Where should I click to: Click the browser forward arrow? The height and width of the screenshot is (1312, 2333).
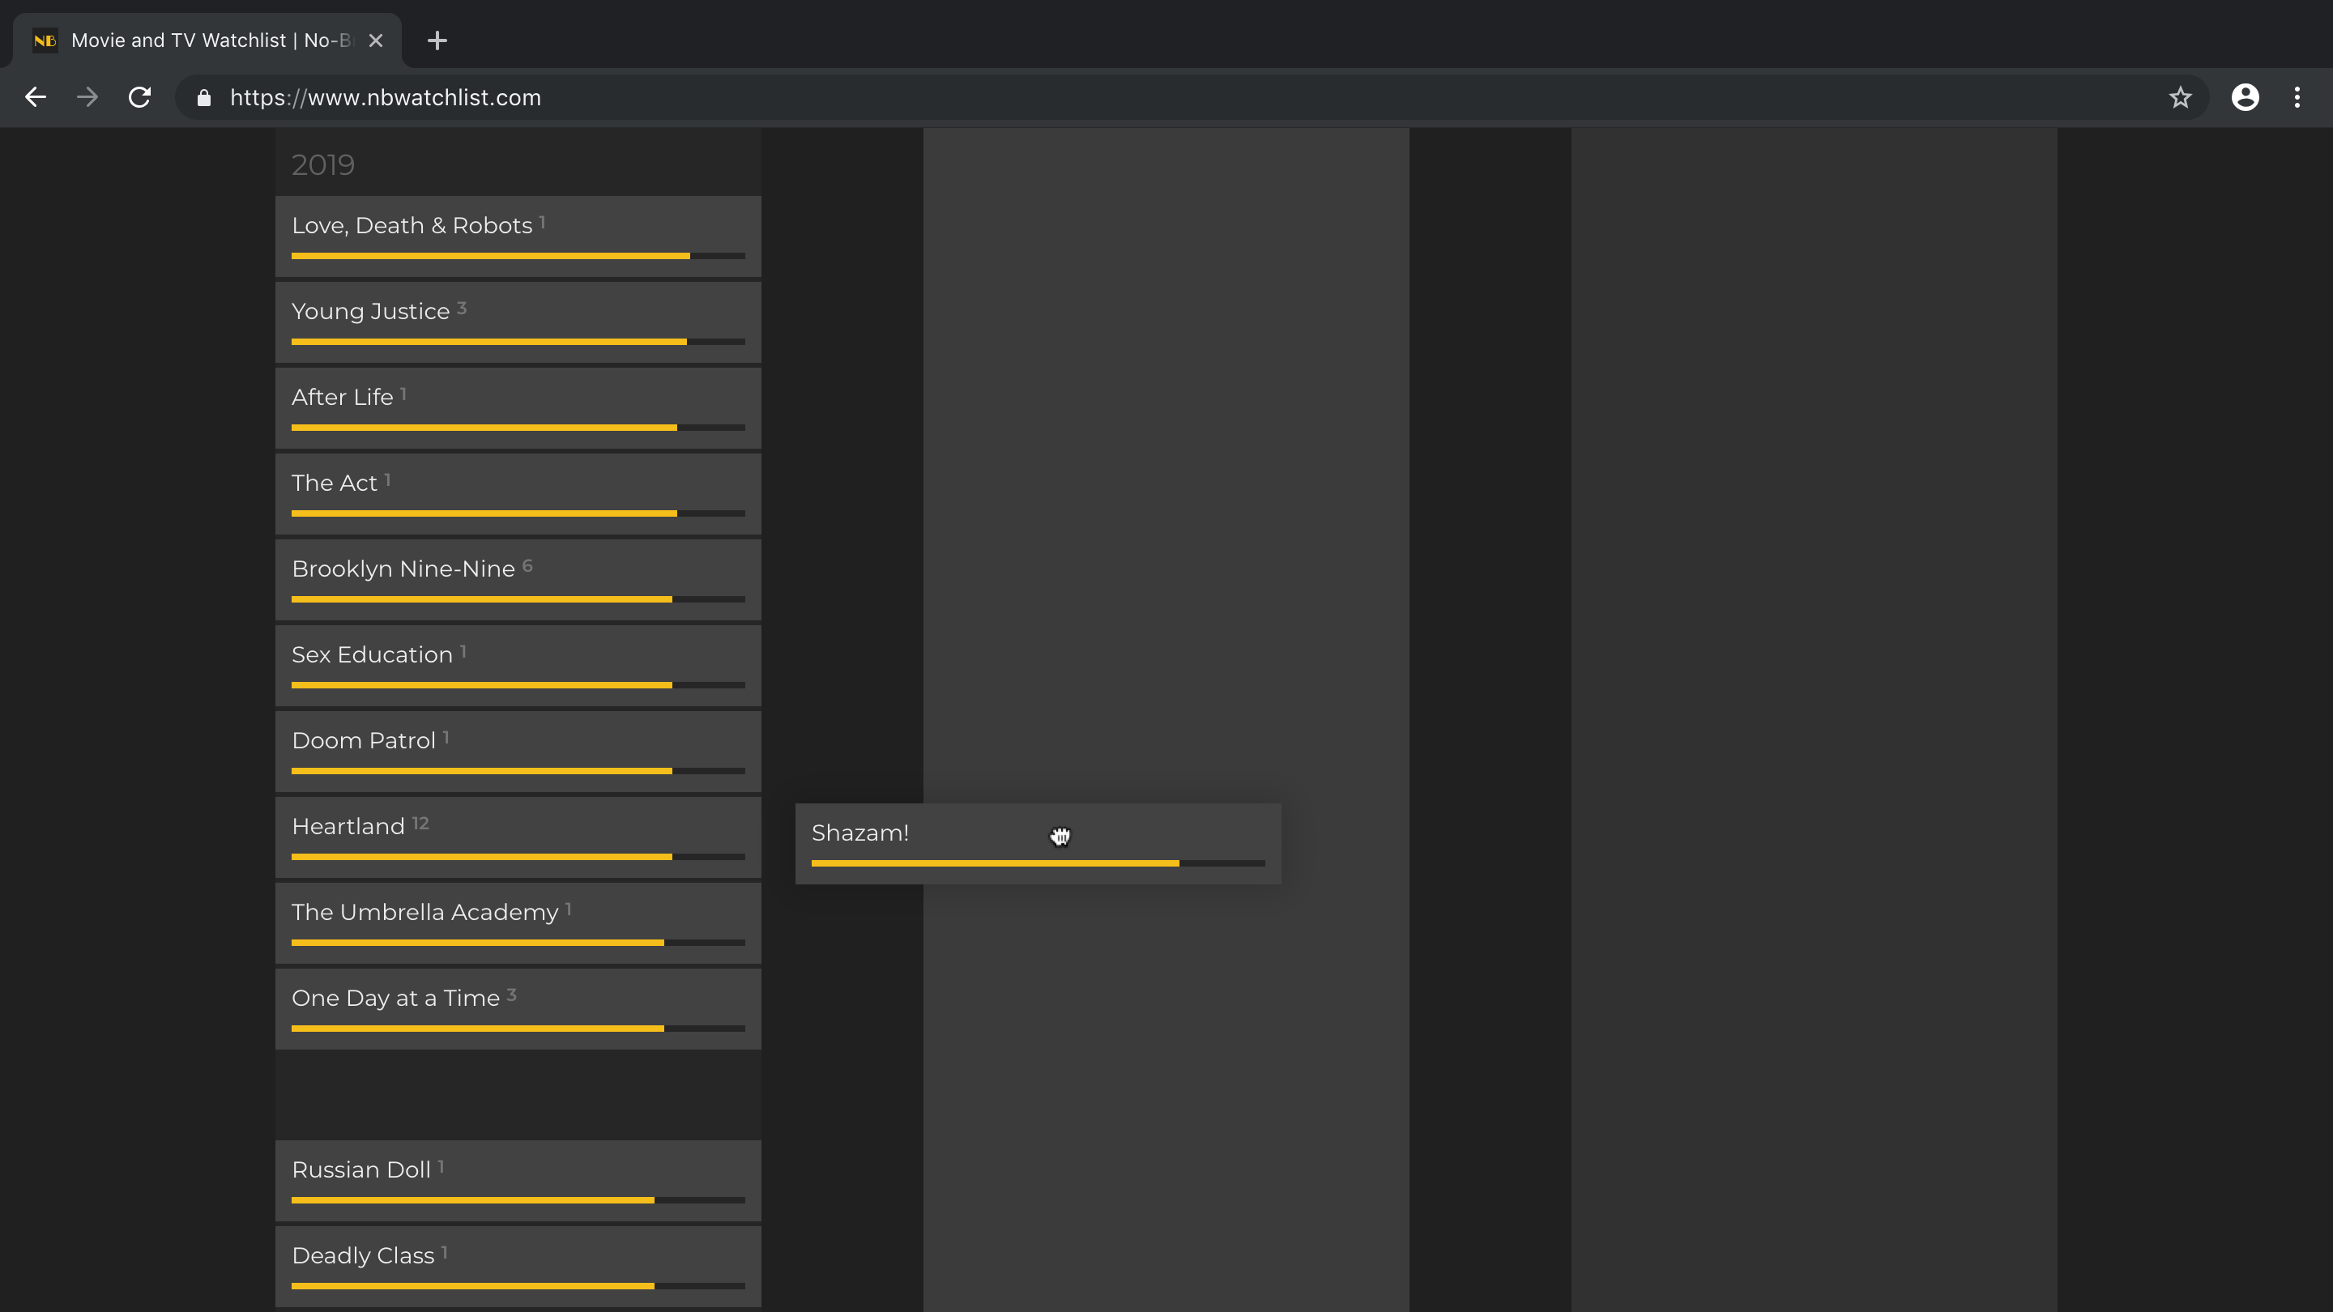coord(87,97)
